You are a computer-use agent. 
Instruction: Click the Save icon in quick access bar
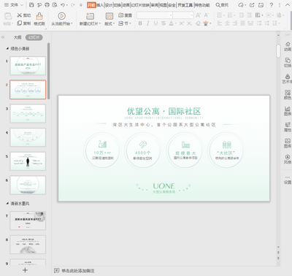point(31,5)
